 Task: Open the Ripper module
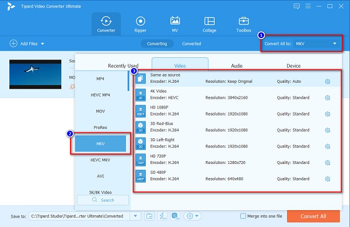[141, 24]
